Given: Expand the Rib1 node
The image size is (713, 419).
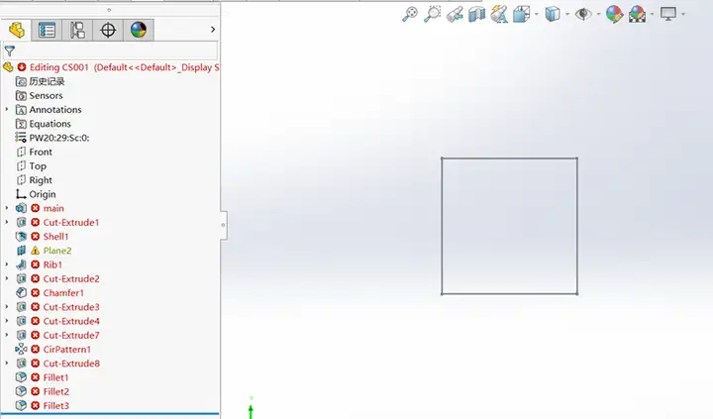Looking at the screenshot, I should click(6, 264).
